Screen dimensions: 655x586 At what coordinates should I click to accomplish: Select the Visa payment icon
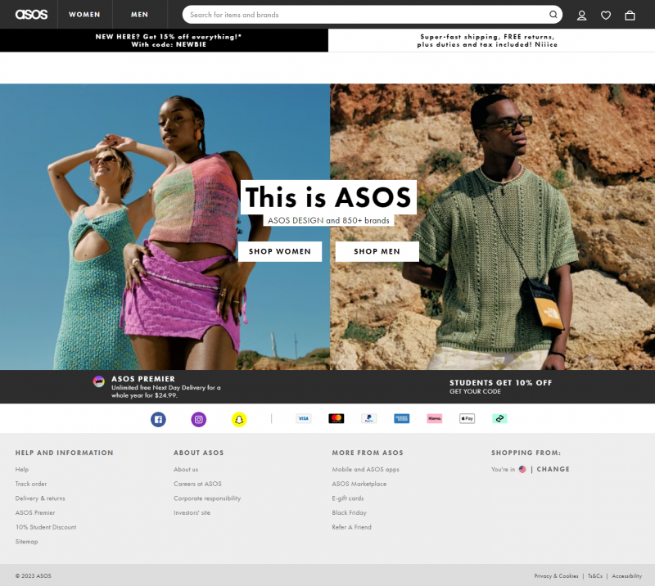(303, 418)
